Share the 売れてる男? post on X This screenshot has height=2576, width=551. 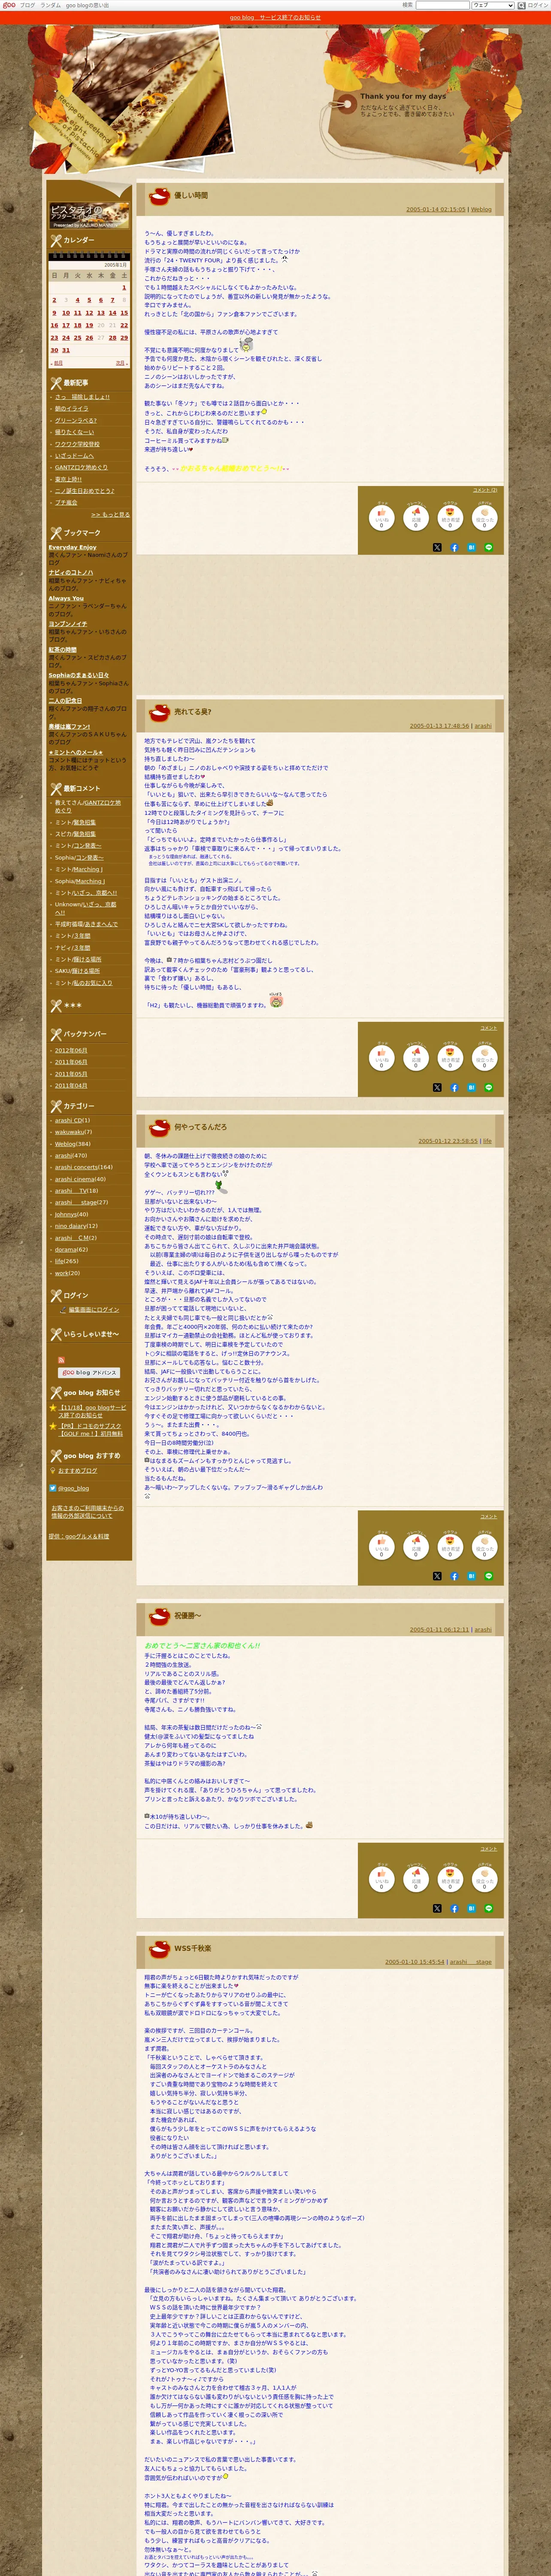pyautogui.click(x=437, y=1087)
